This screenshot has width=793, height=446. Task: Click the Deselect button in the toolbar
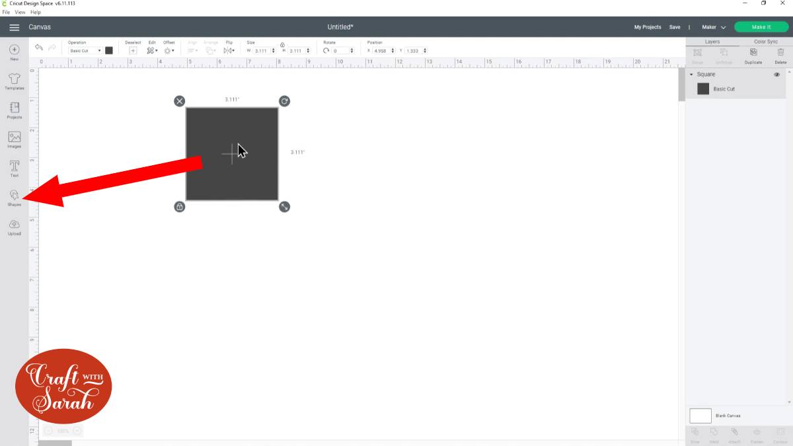tap(133, 48)
